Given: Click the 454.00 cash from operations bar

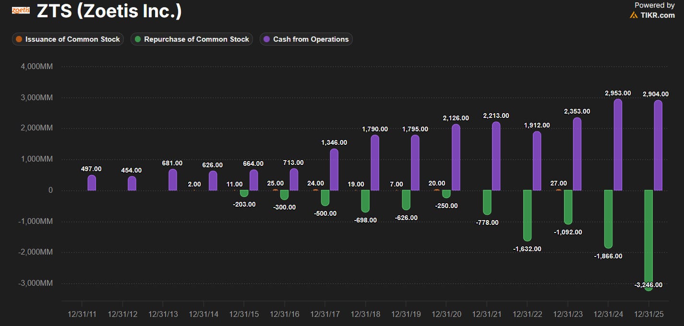Looking at the screenshot, I should click(132, 183).
